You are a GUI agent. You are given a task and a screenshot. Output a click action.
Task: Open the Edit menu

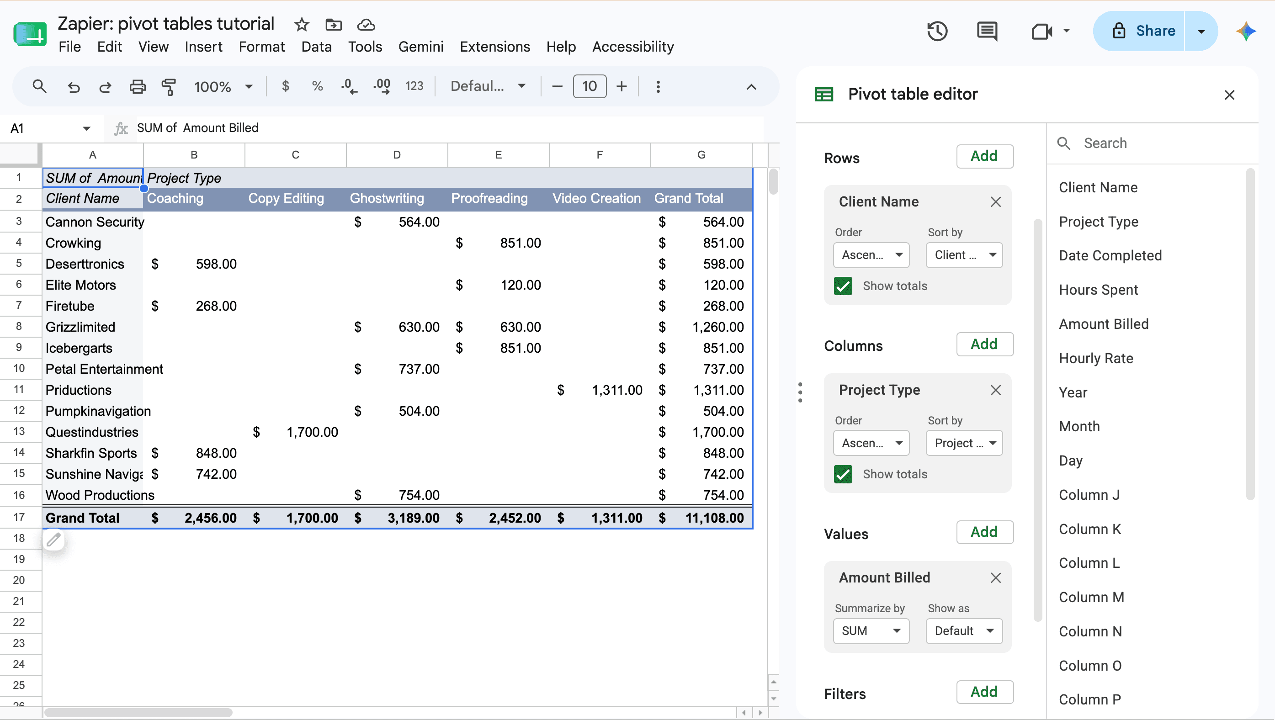109,47
